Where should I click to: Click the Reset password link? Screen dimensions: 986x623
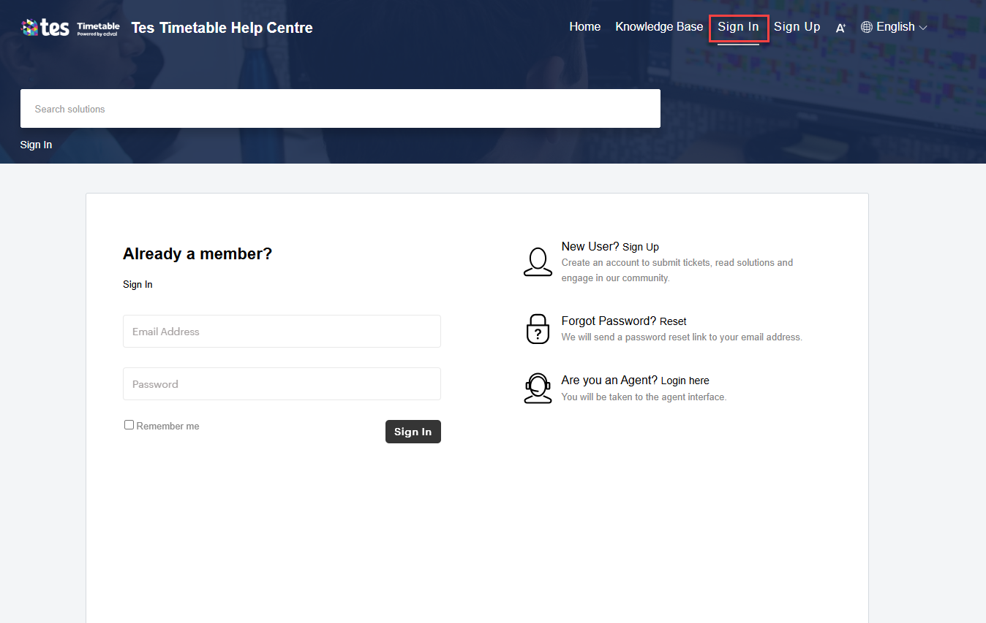click(673, 321)
